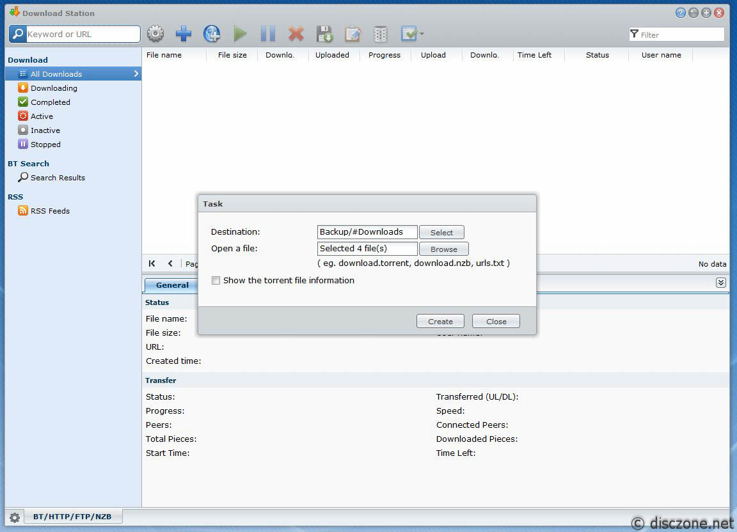Expand All Downloads chevron arrow
Screen dimensions: 737x532
136,74
